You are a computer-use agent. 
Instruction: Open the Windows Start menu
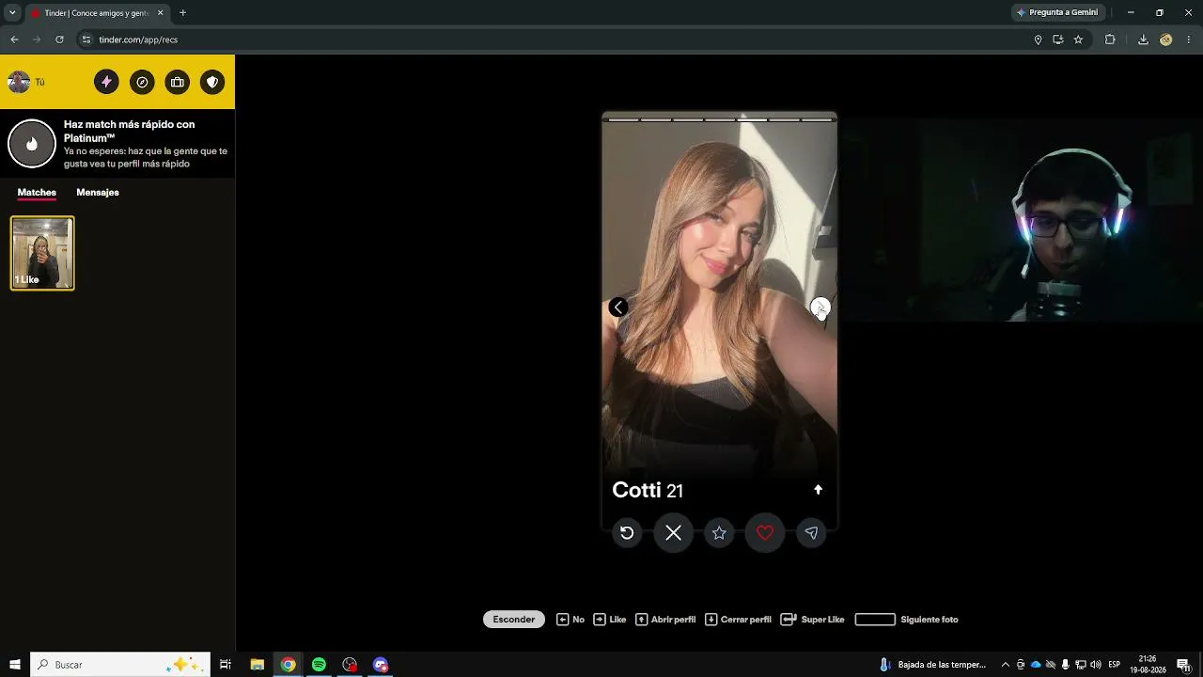[x=15, y=665]
